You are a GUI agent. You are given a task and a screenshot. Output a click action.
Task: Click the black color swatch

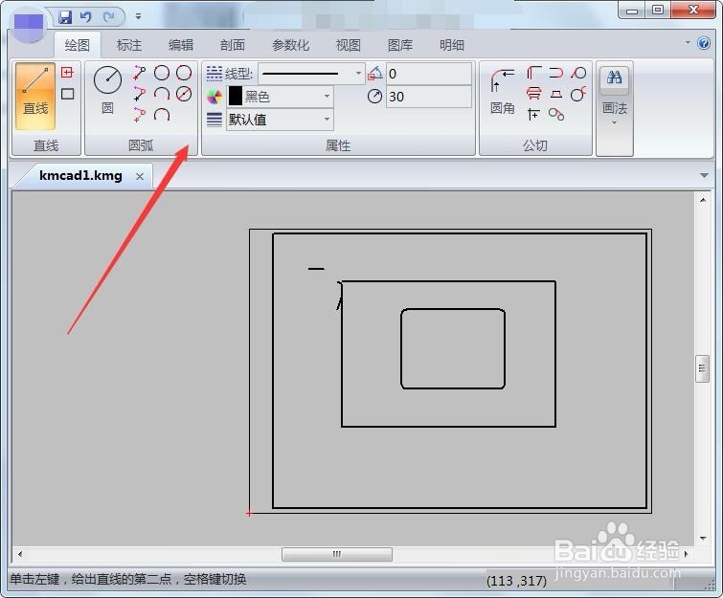coord(236,97)
